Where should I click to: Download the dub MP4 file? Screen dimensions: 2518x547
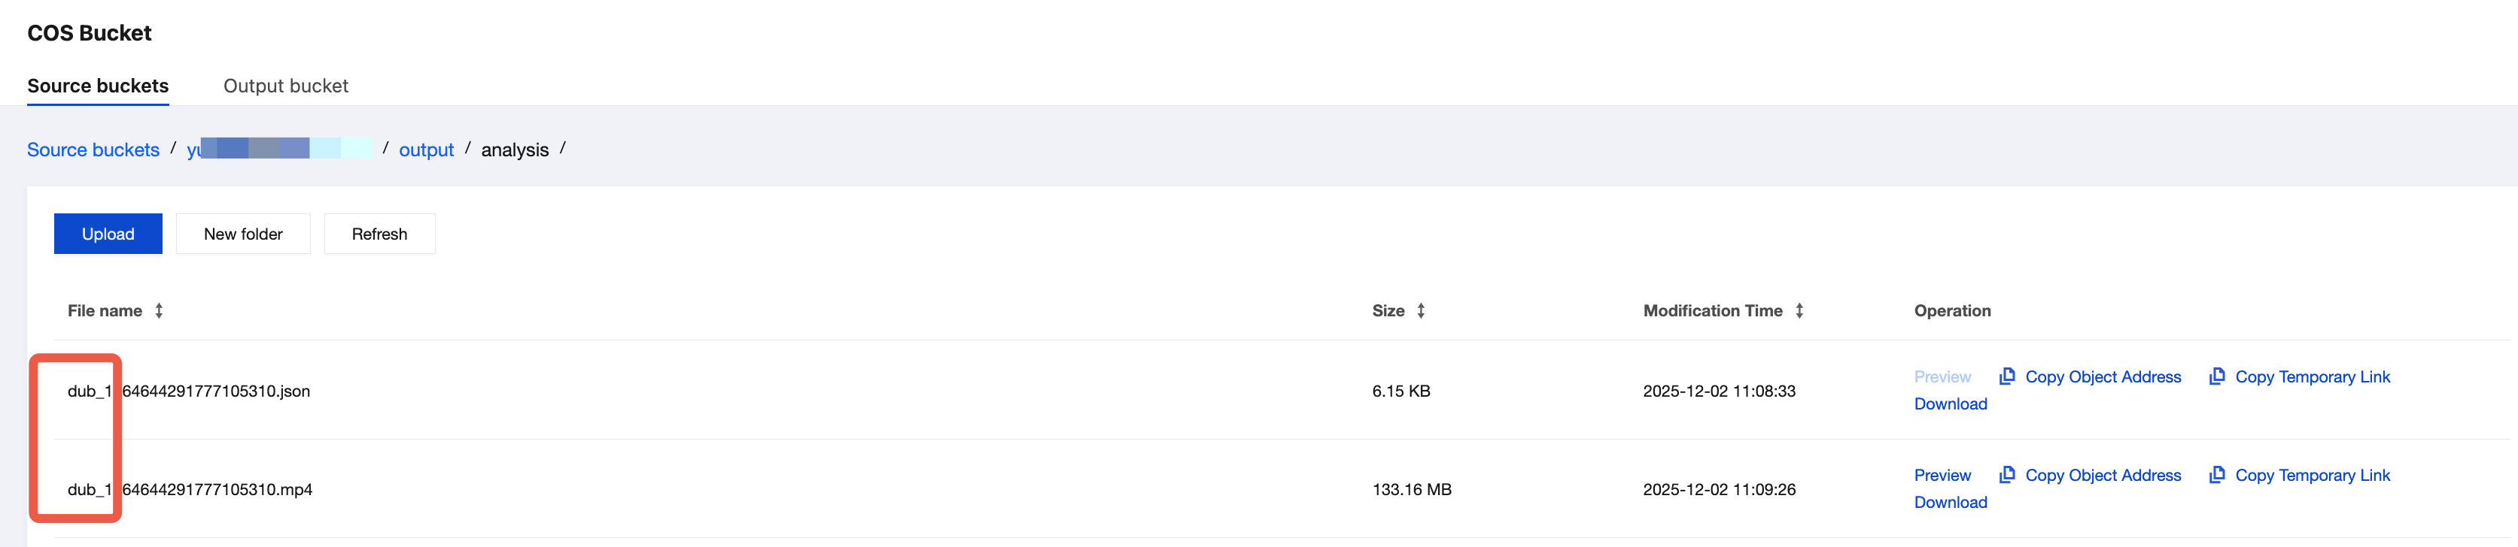point(1950,502)
